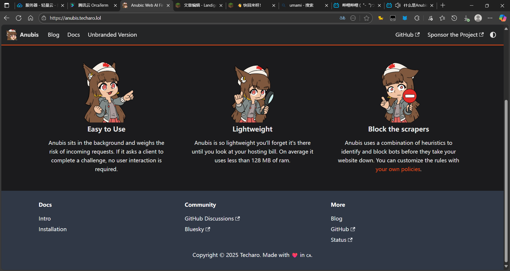Image resolution: width=510 pixels, height=271 pixels.
Task: Open browser history clock icon
Action: (x=454, y=18)
